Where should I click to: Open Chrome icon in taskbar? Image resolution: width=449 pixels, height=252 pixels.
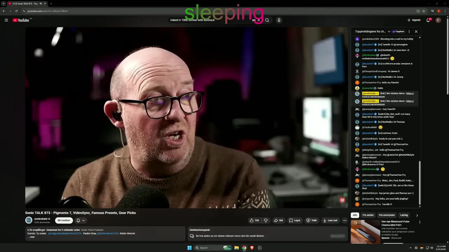pos(244,248)
